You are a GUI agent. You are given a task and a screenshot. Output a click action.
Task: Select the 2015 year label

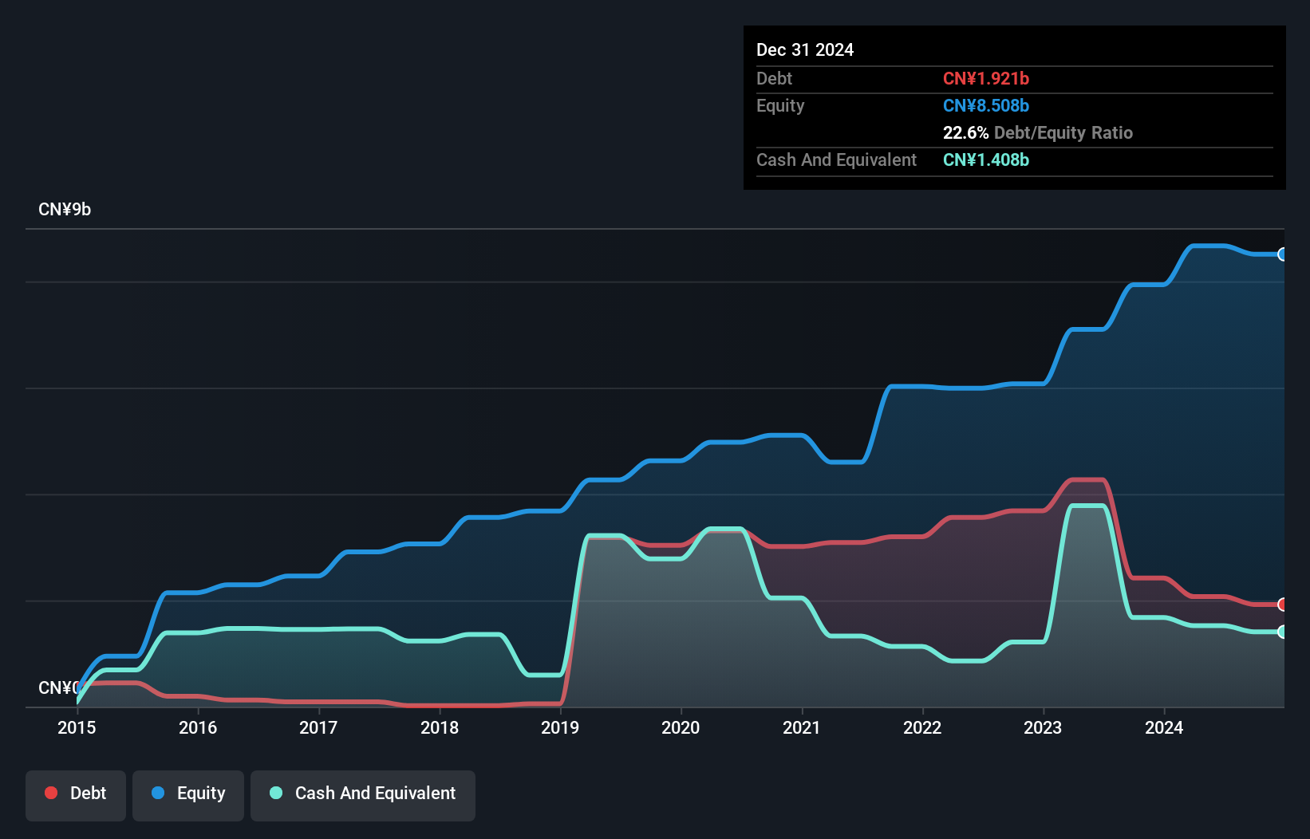[76, 727]
